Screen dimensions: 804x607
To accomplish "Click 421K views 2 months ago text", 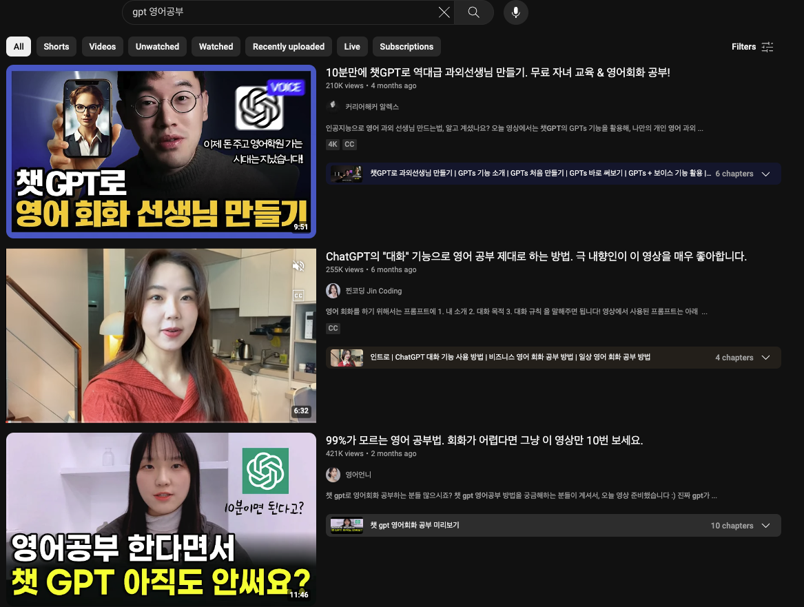I will [x=371, y=454].
